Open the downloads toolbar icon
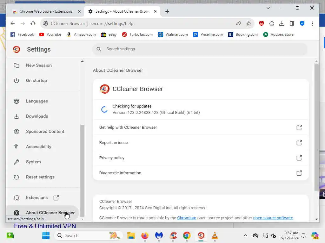 coord(282,23)
